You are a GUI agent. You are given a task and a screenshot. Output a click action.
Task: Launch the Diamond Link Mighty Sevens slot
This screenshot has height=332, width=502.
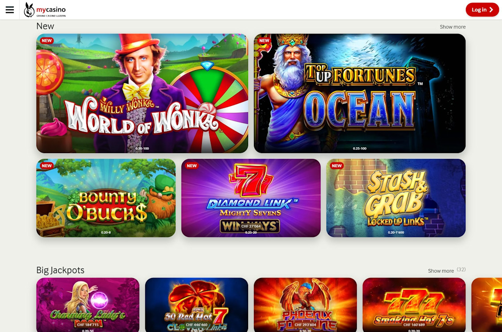(x=251, y=198)
